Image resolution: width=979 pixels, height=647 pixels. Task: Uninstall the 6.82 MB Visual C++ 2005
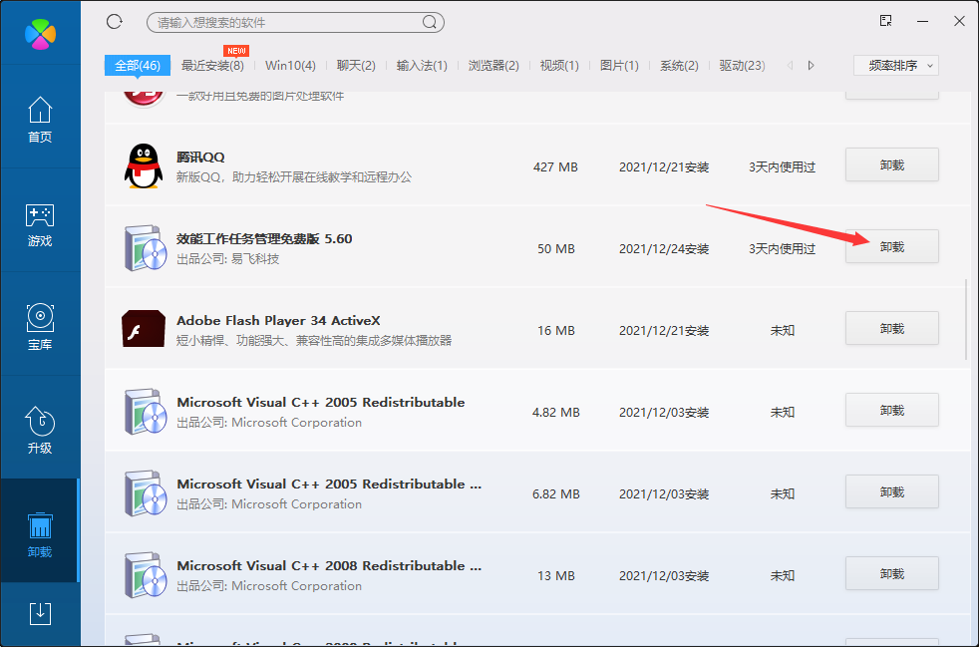(x=892, y=492)
